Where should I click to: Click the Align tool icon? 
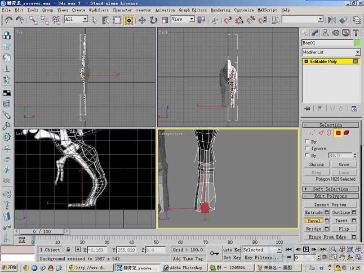pos(344,20)
